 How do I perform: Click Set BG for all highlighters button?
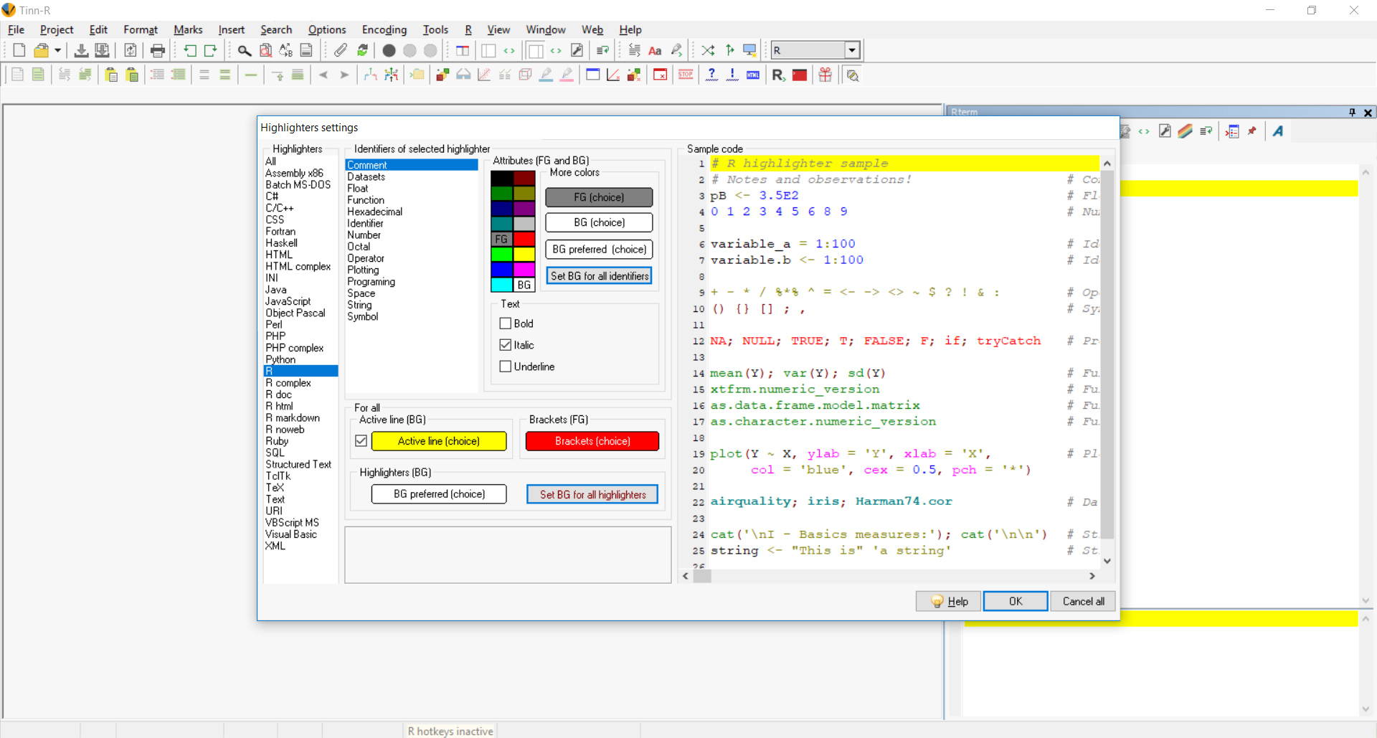(592, 495)
